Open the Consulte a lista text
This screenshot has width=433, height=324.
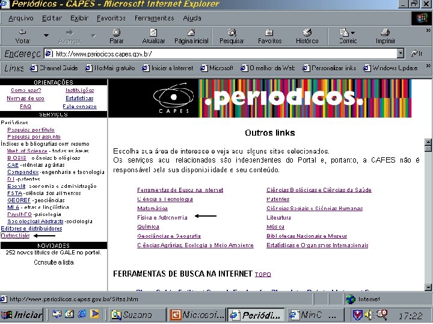pos(54,262)
